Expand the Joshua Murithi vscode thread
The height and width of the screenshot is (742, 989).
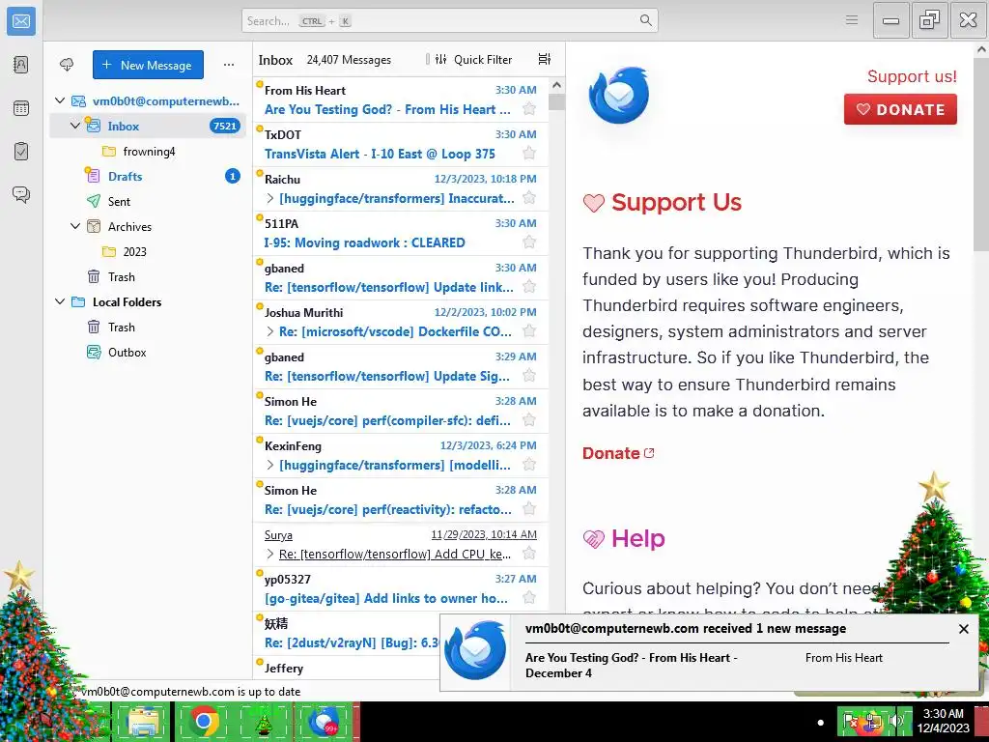[270, 331]
